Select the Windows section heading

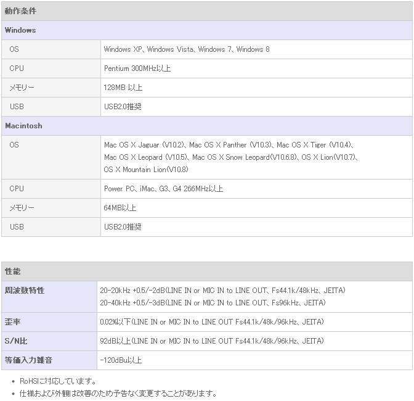pyautogui.click(x=207, y=30)
